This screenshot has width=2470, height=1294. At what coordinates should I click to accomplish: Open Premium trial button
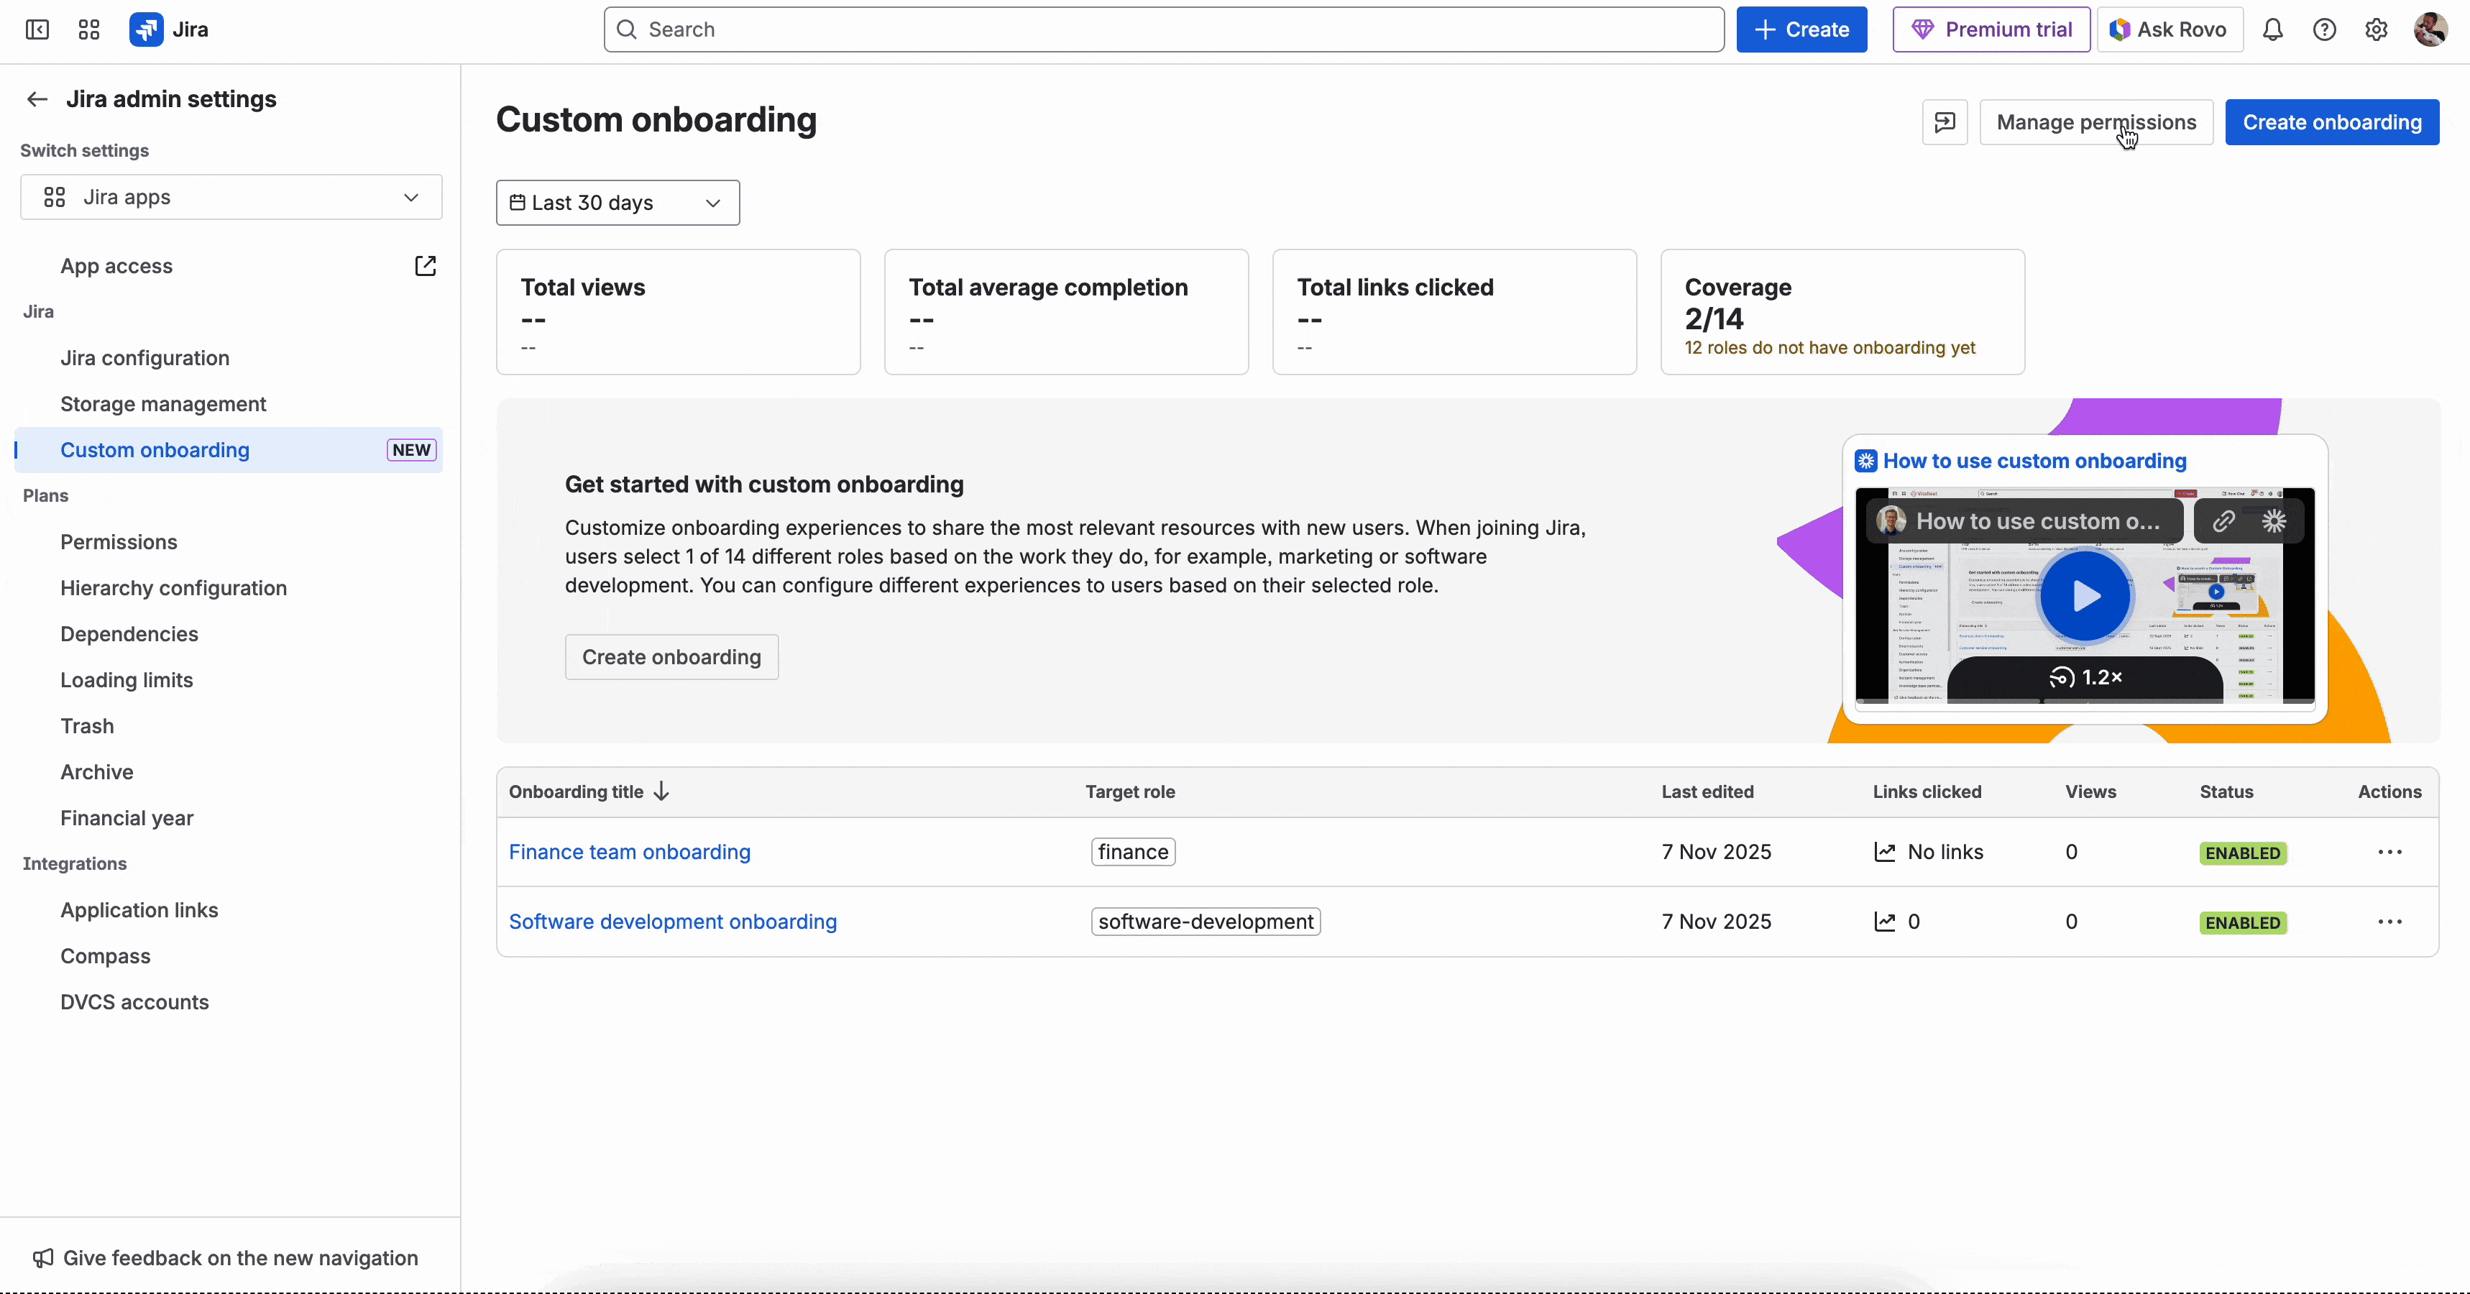coord(1991,29)
